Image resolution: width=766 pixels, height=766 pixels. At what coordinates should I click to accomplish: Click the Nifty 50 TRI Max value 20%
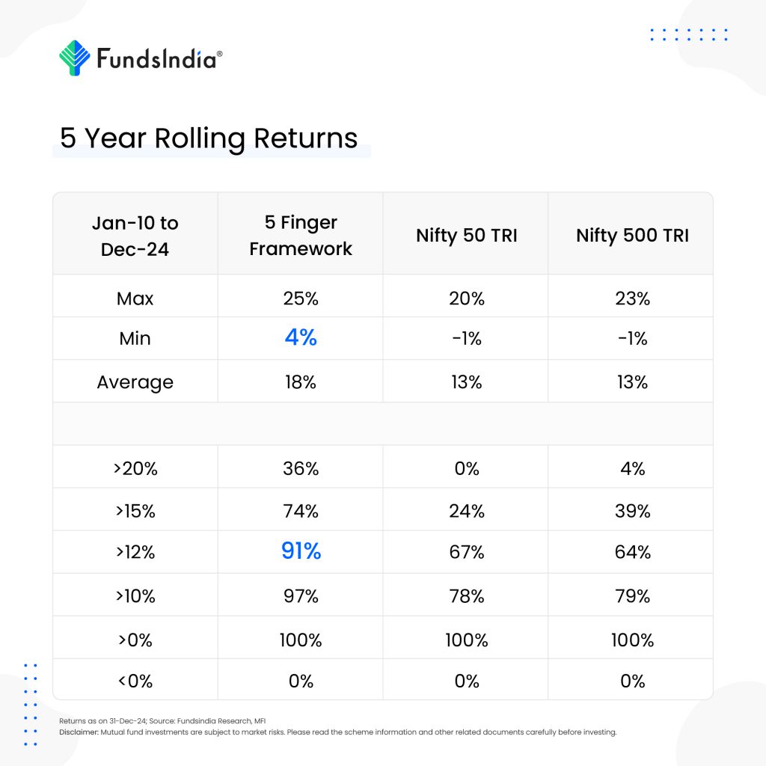click(x=466, y=298)
